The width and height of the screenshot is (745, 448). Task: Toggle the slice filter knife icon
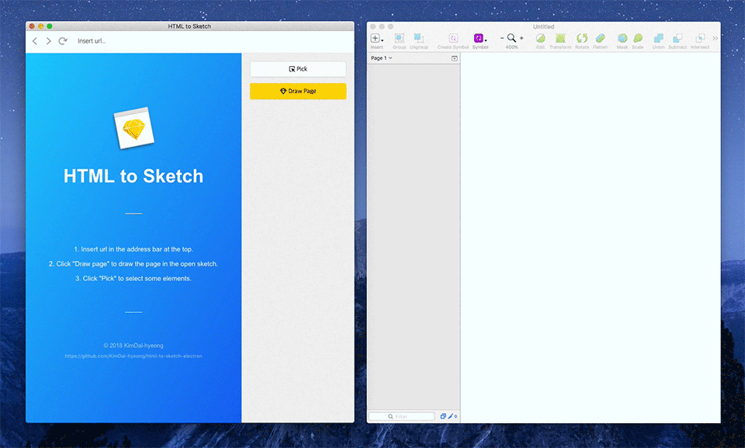[450, 416]
